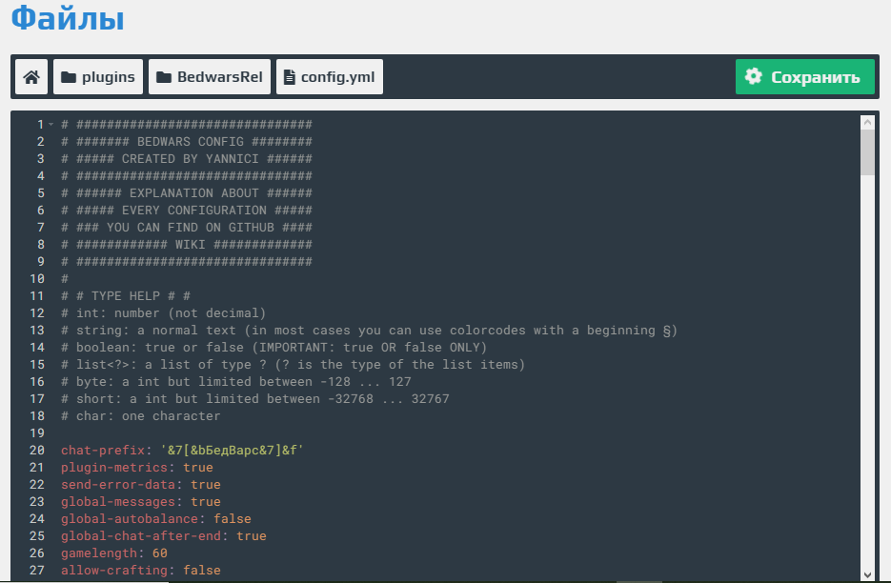
Task: Click the Файлы page heading
Action: pos(68,17)
